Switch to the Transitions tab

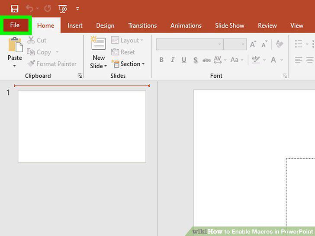(x=142, y=26)
